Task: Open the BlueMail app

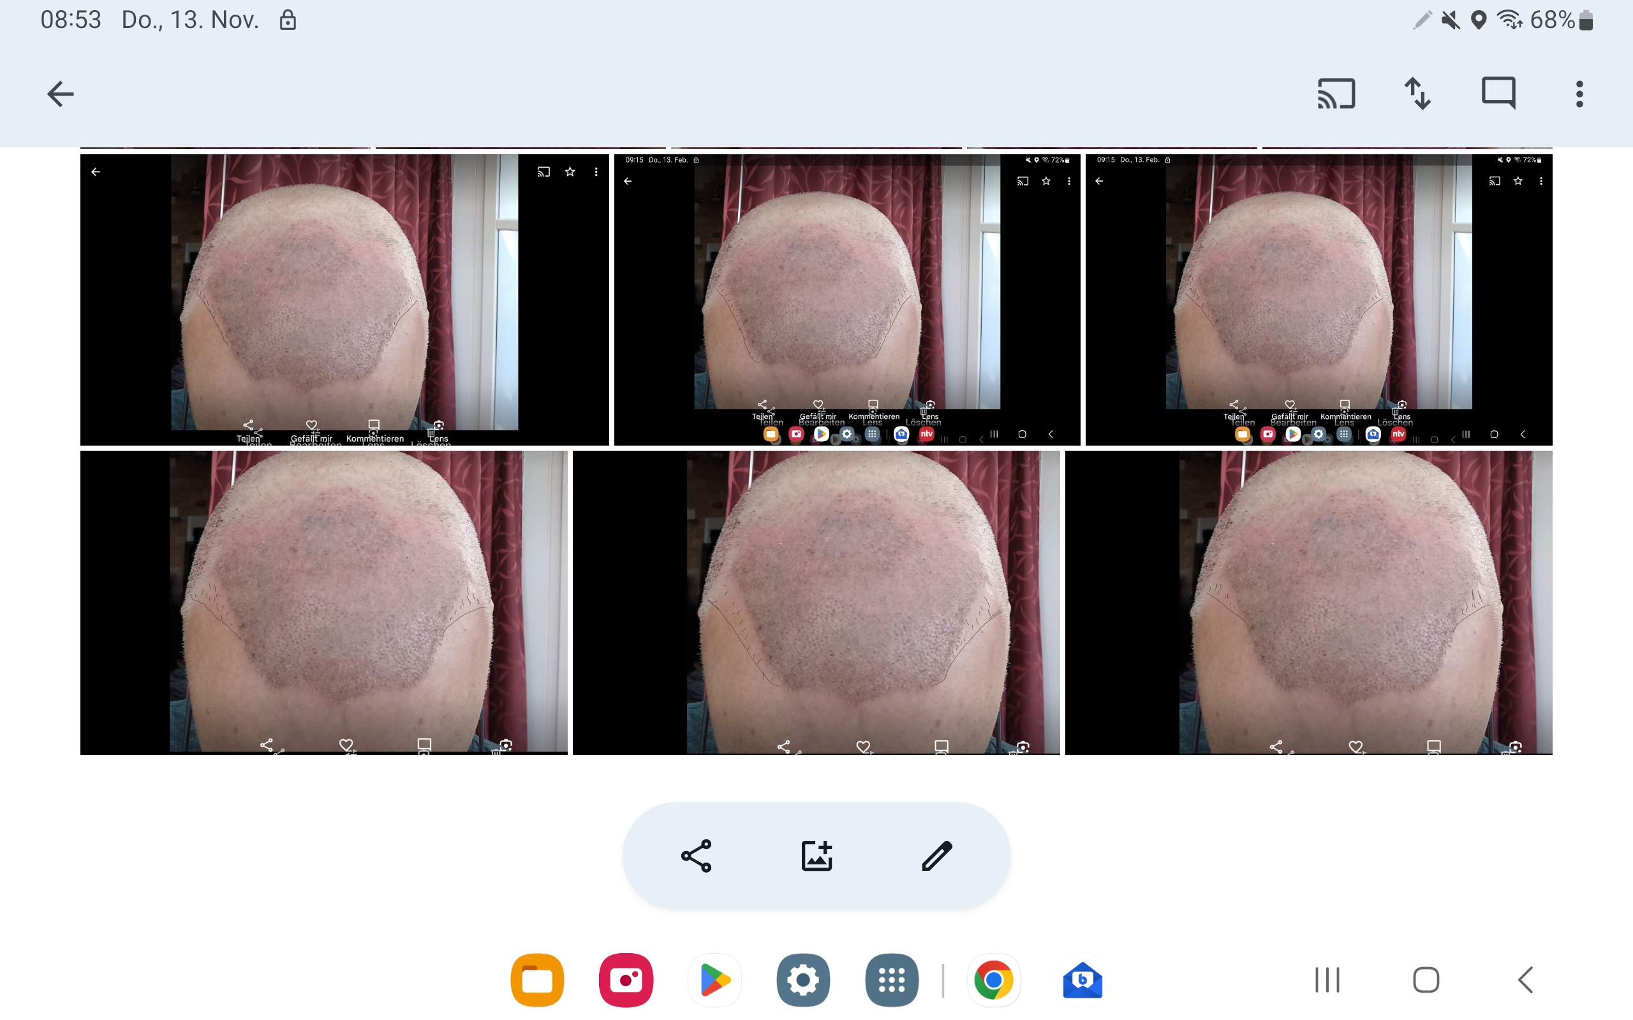Action: pos(1082,980)
